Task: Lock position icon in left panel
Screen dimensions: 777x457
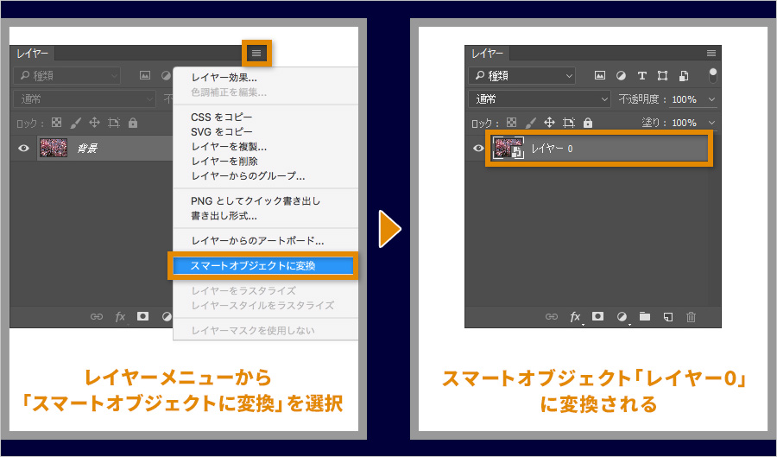Action: (x=94, y=123)
